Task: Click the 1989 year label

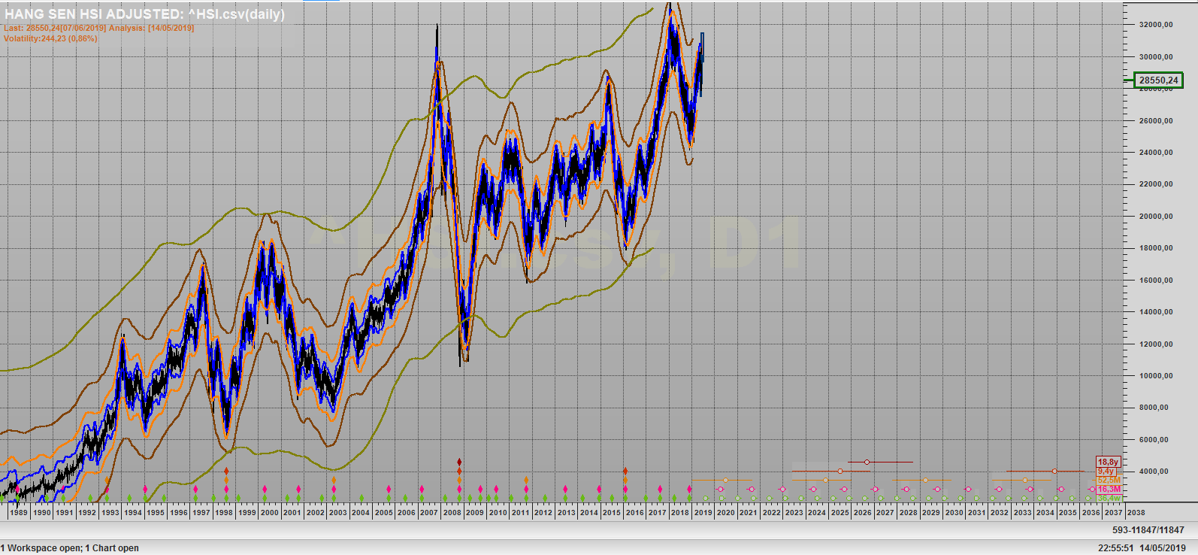Action: point(19,512)
